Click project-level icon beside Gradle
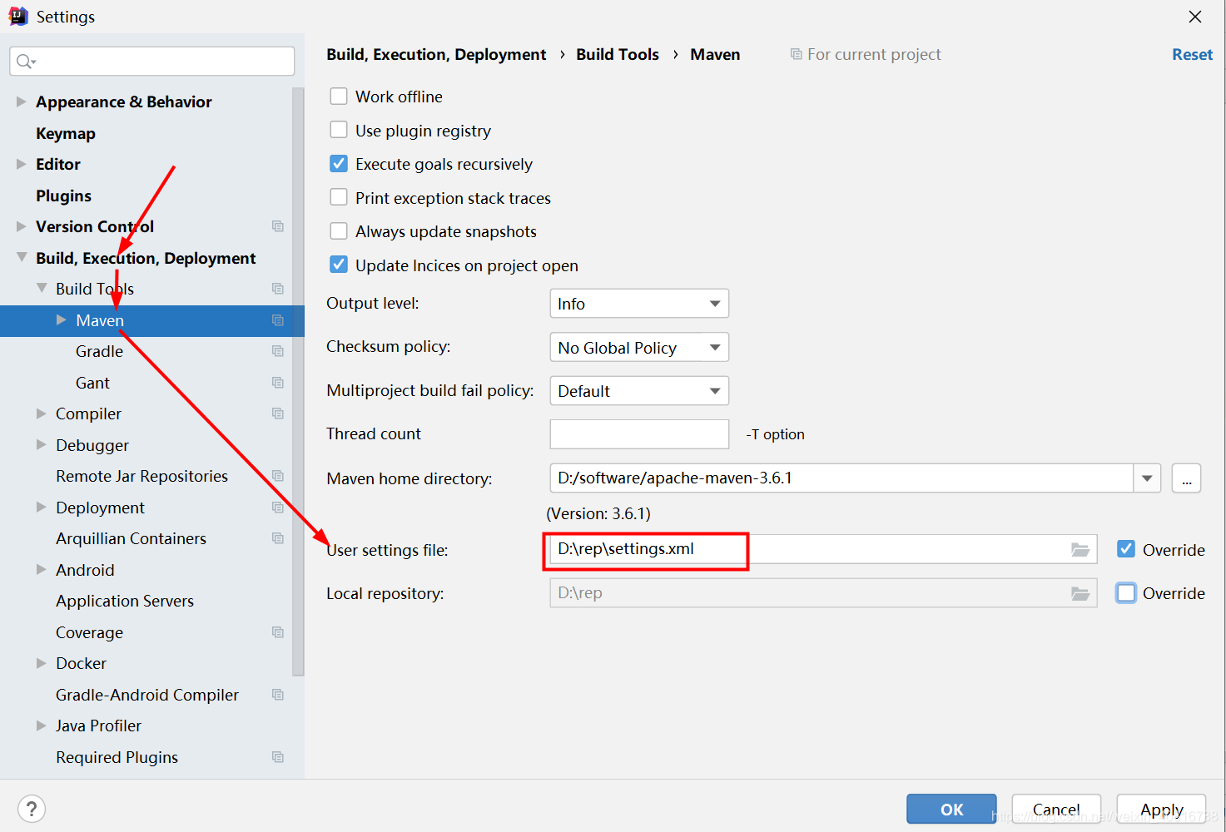The width and height of the screenshot is (1226, 832). (x=278, y=351)
